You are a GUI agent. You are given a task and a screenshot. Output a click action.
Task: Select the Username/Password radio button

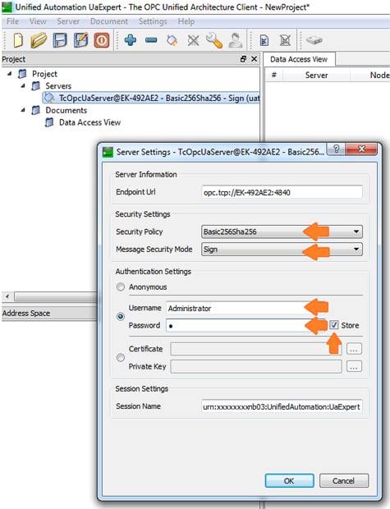(x=121, y=317)
